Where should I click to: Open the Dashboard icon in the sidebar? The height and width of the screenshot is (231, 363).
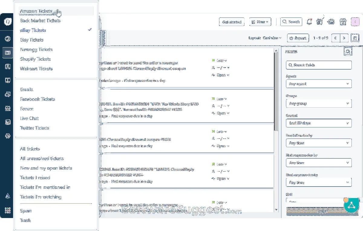pos(8,39)
